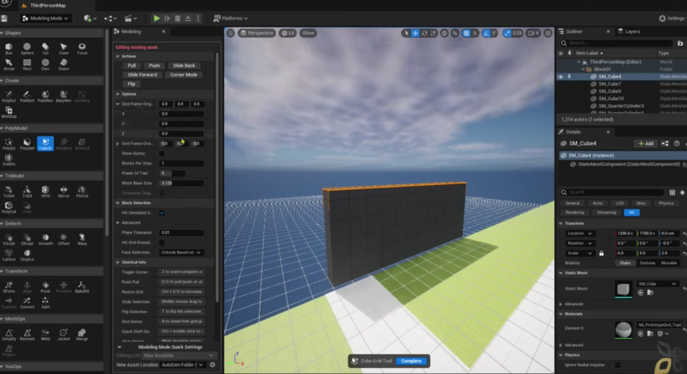Click the Corner Mode button
Viewport: 687px width, 374px height.
coord(184,75)
